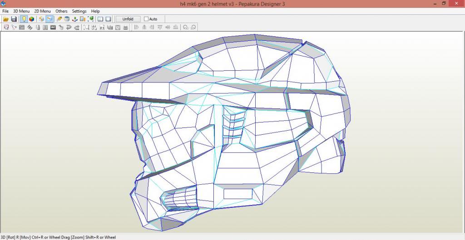Expand the 2D Menu dropdown
This screenshot has height=240, width=465.
[x=42, y=11]
